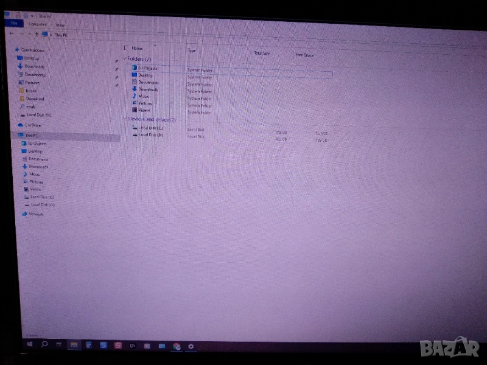Open Settings gear in the taskbar
Viewport: 487px width, 365px height.
point(191,346)
